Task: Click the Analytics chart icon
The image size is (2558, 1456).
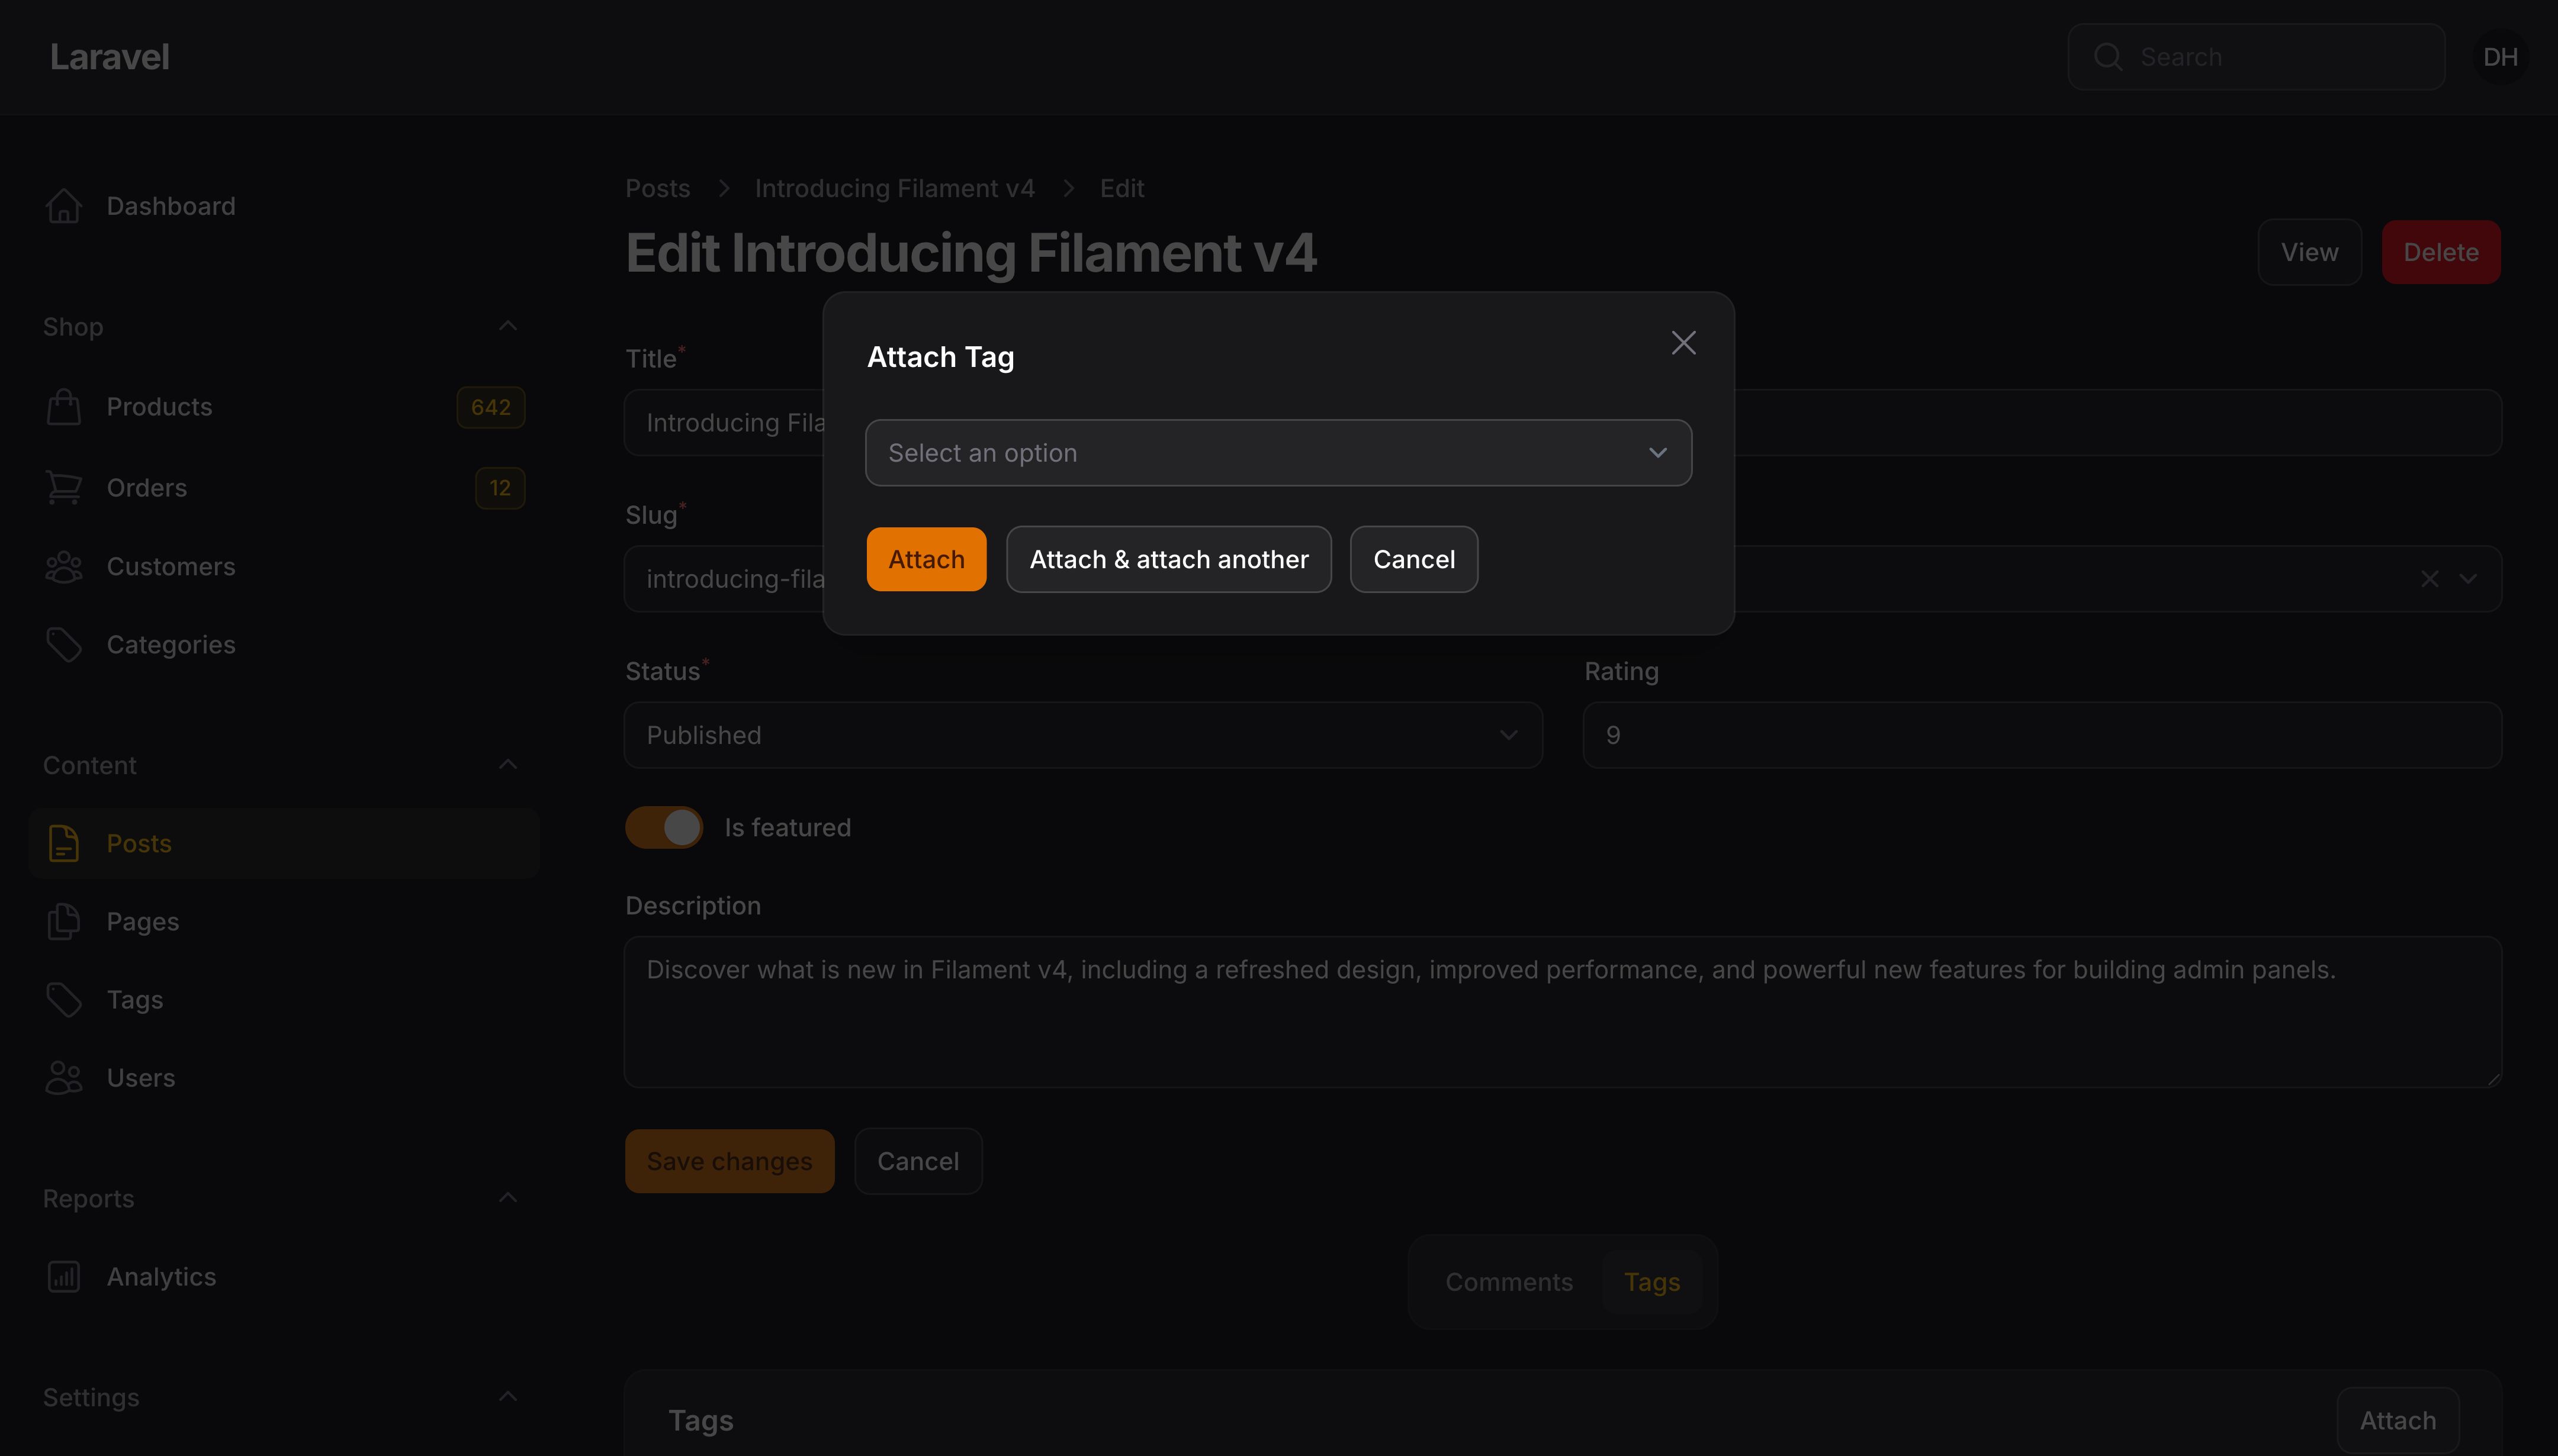Action: 64,1277
